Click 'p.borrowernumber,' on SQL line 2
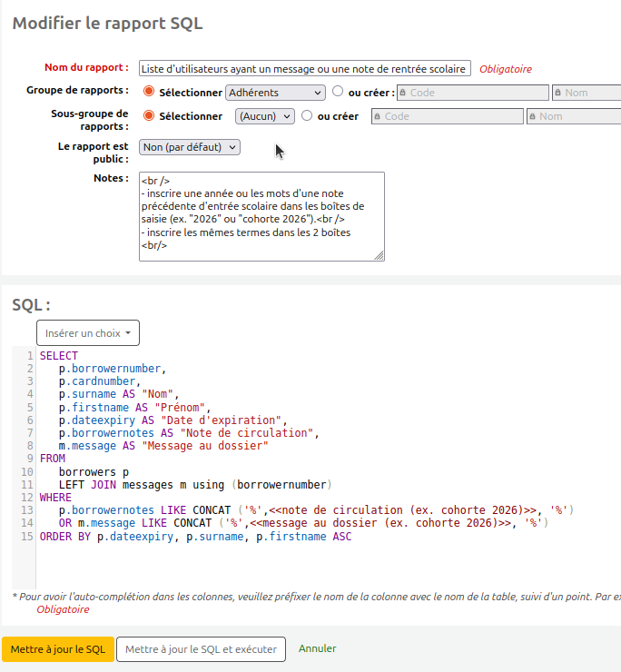Screen dimensions: 621x672 (x=113, y=369)
